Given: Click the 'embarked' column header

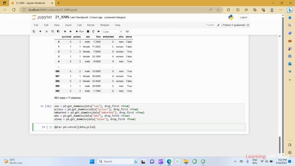Looking at the screenshot, I should 108,37.
